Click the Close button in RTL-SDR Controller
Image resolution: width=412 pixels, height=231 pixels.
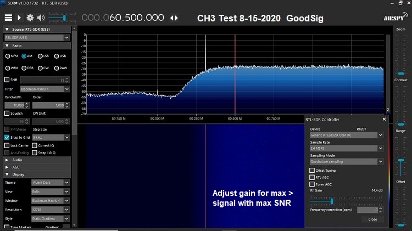pyautogui.click(x=372, y=219)
